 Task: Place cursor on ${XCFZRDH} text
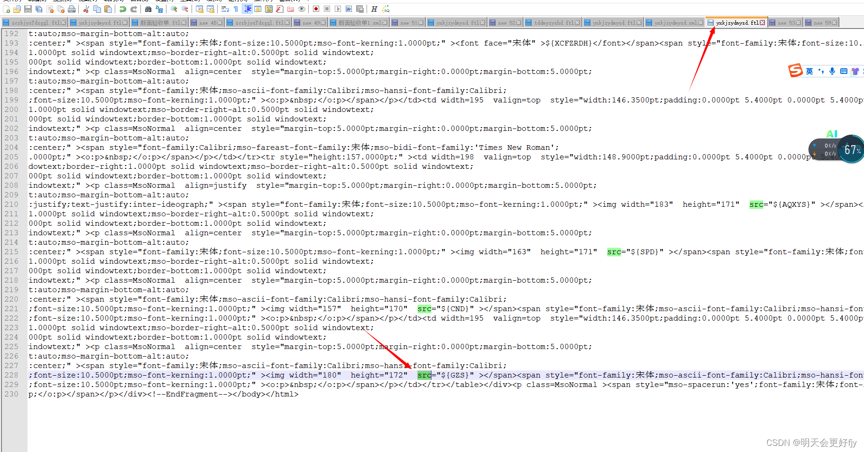(569, 43)
